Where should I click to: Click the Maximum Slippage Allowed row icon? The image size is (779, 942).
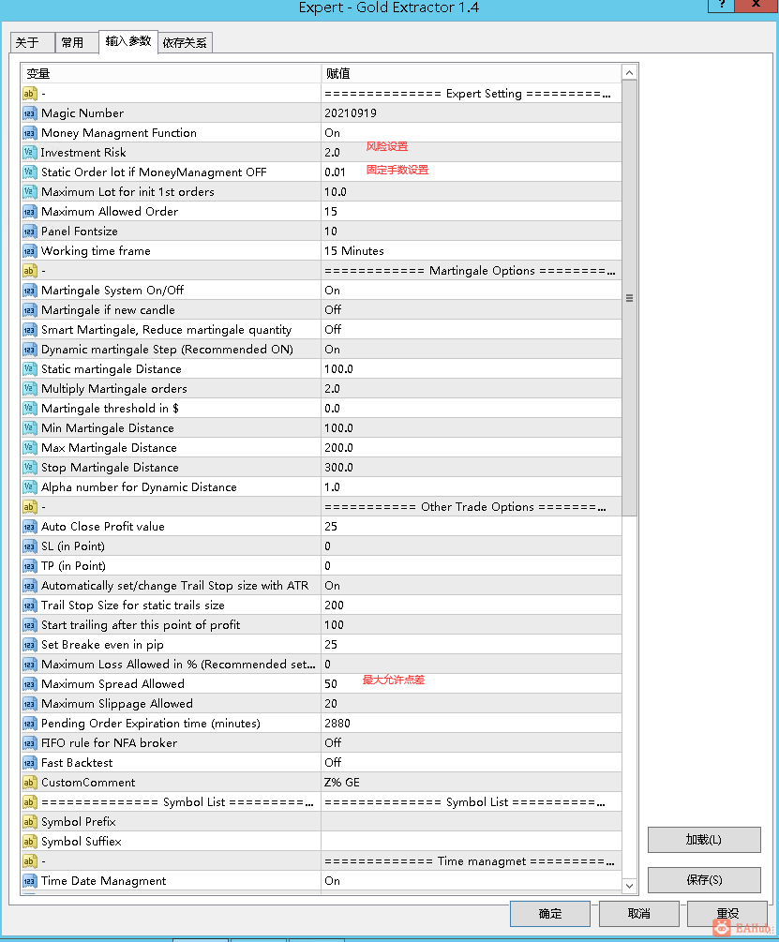[29, 704]
